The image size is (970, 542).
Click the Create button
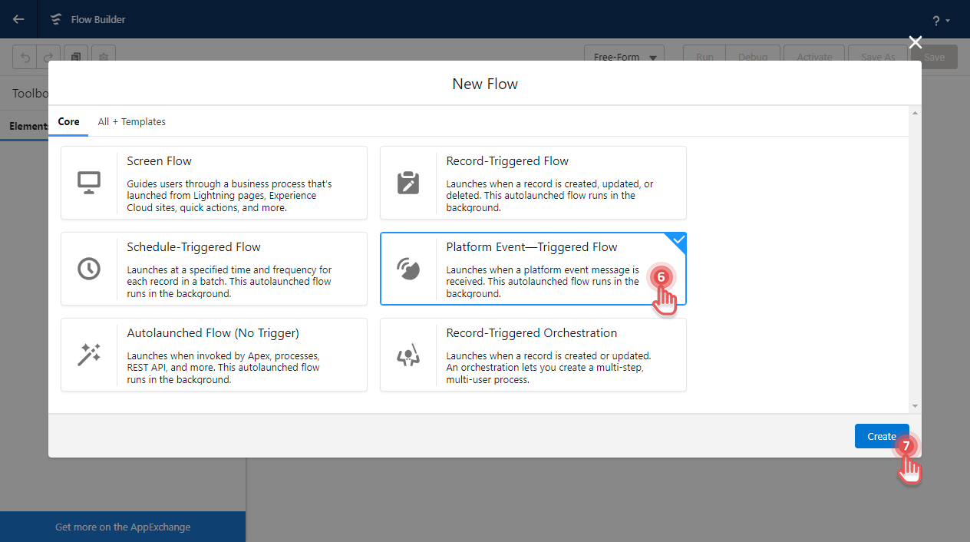[x=881, y=435]
